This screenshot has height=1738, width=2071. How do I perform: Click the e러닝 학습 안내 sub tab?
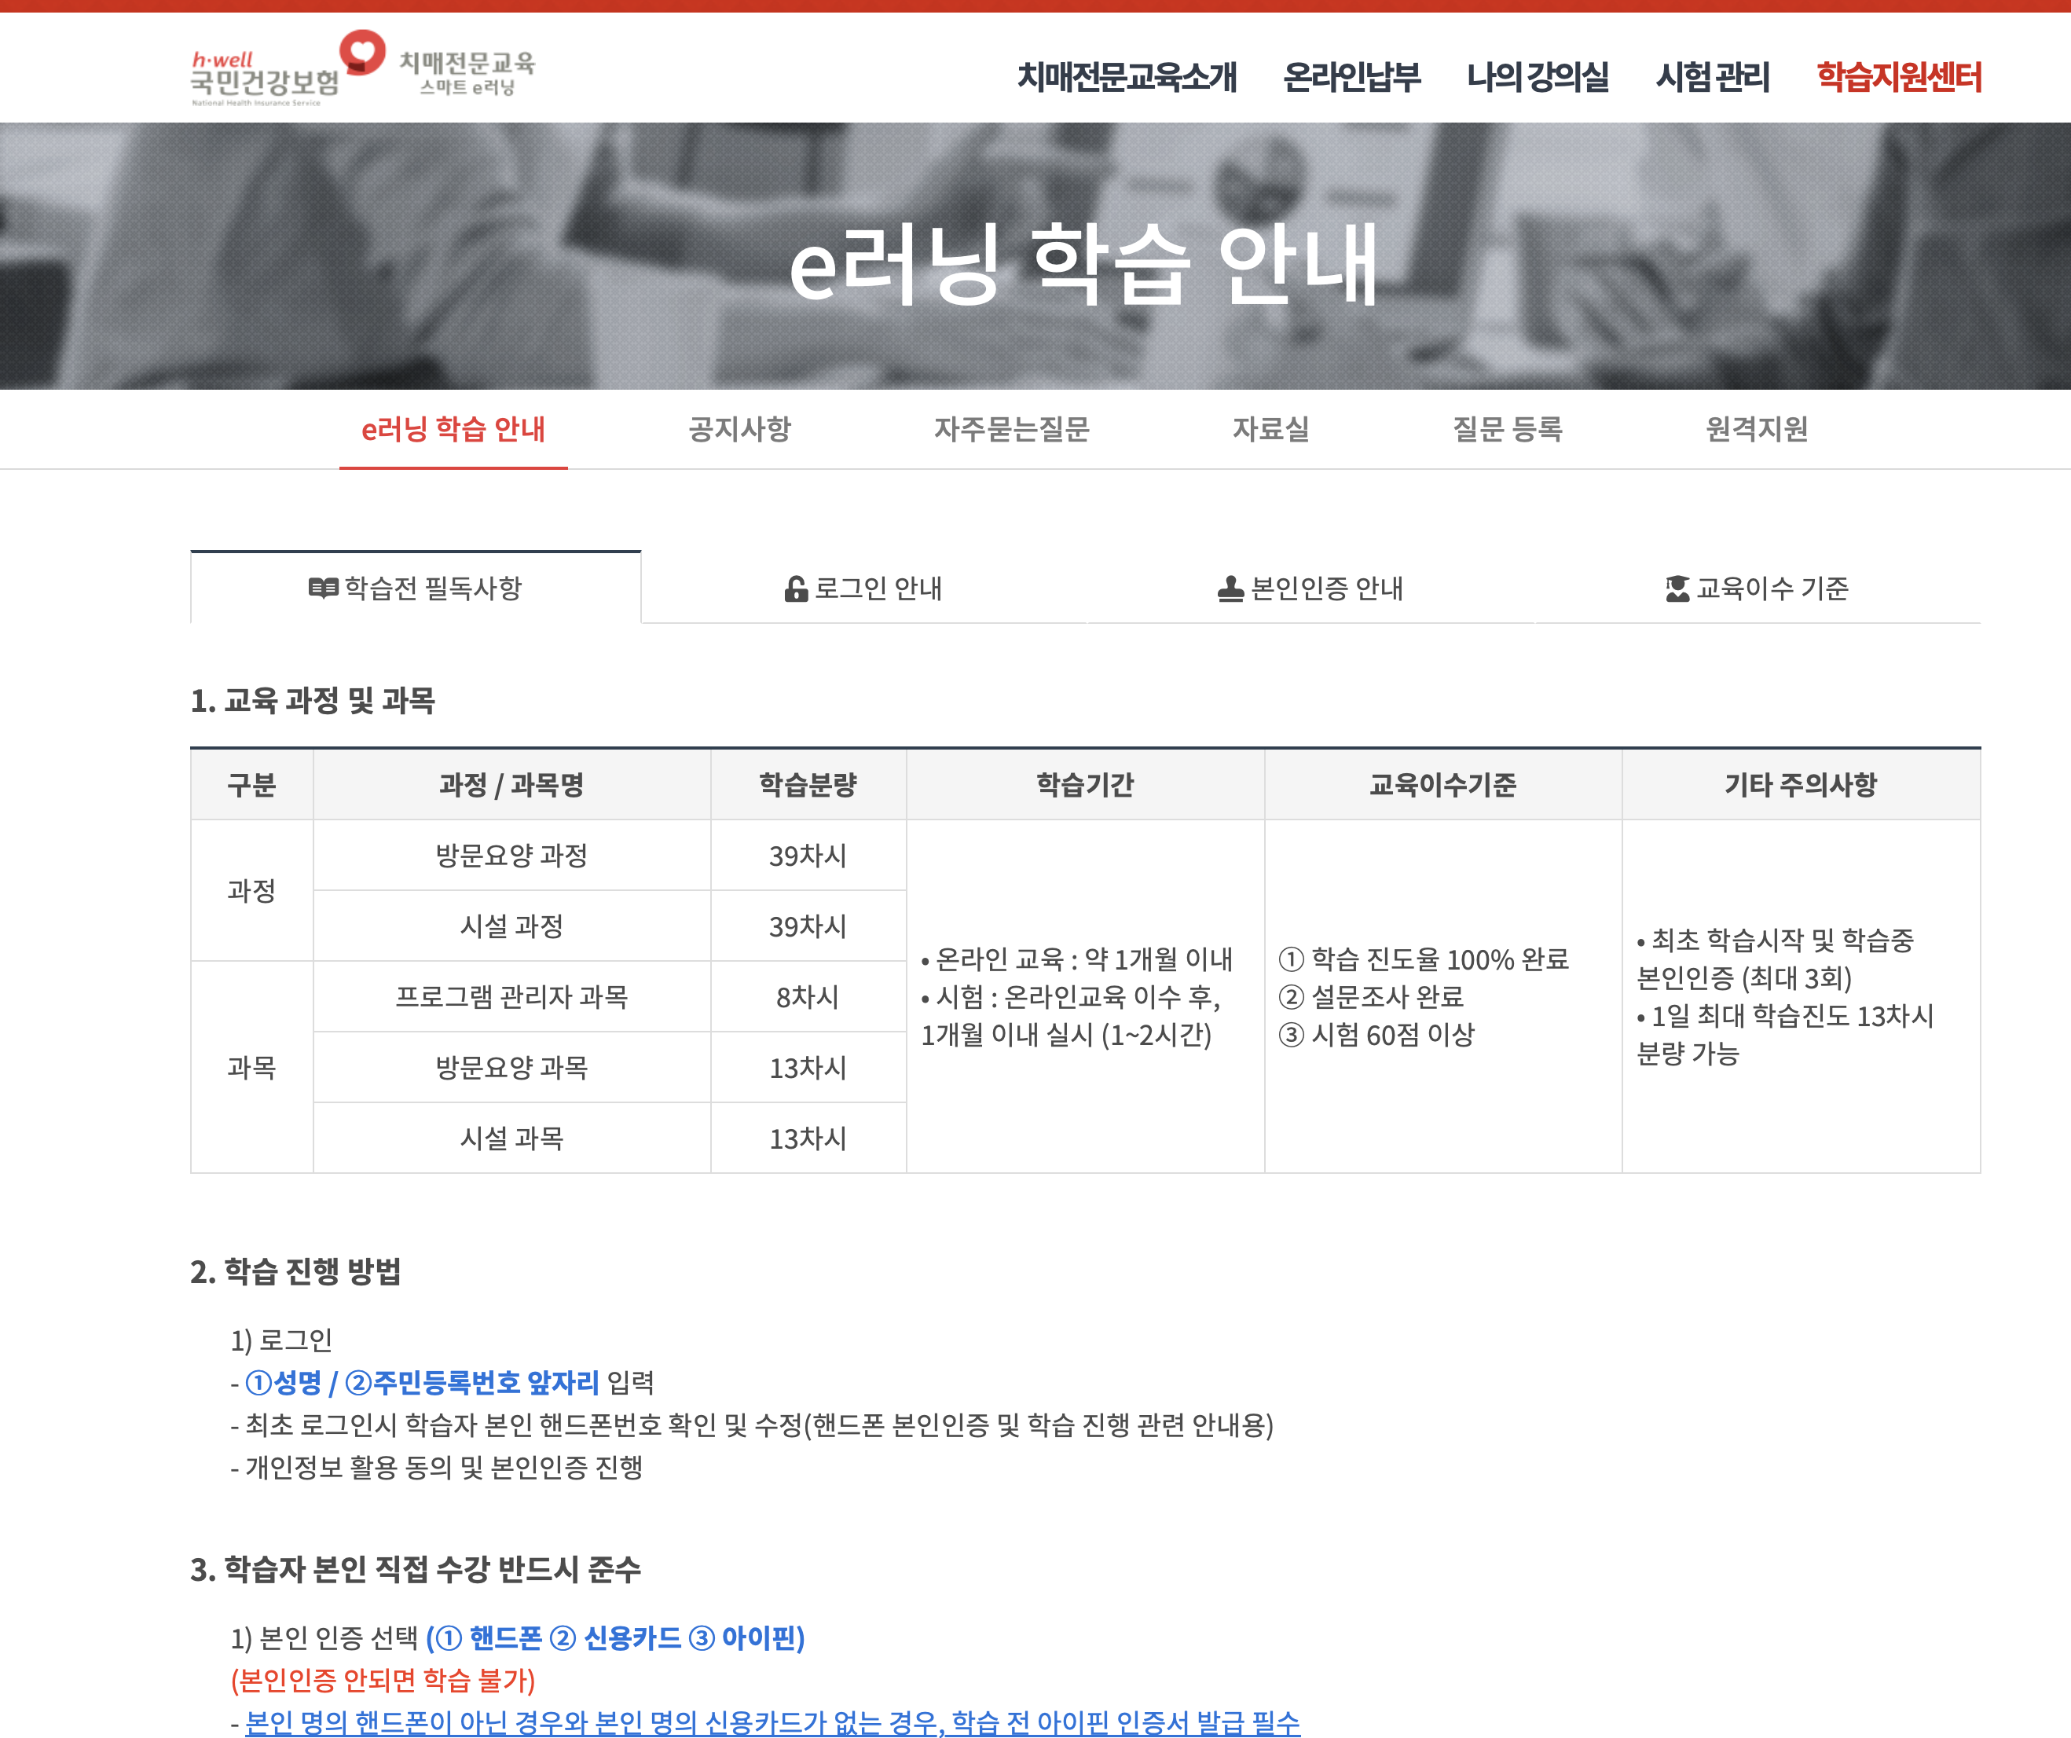point(453,429)
